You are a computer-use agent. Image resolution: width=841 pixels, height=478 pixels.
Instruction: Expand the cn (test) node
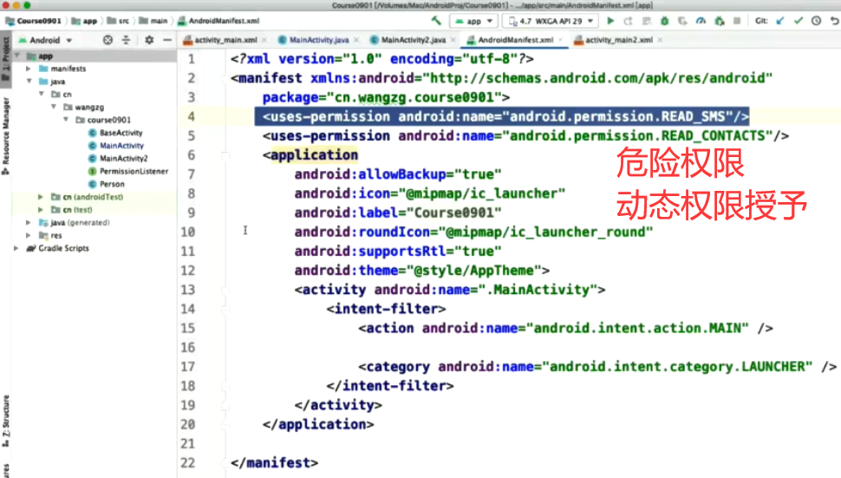pyautogui.click(x=41, y=210)
